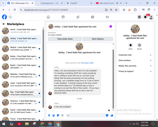Open Lizzie conversation in list
The width and height of the screenshot is (158, 127).
(x=21, y=84)
